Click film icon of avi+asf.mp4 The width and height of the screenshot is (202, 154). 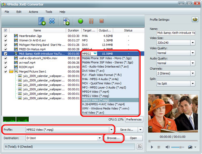(x=16, y=62)
